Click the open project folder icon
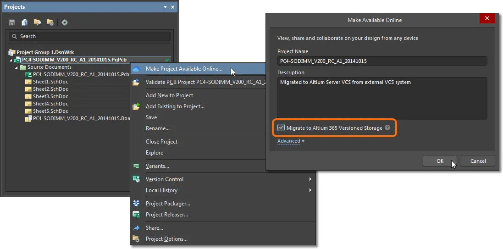Image resolution: width=503 pixels, height=249 pixels. 37,22
